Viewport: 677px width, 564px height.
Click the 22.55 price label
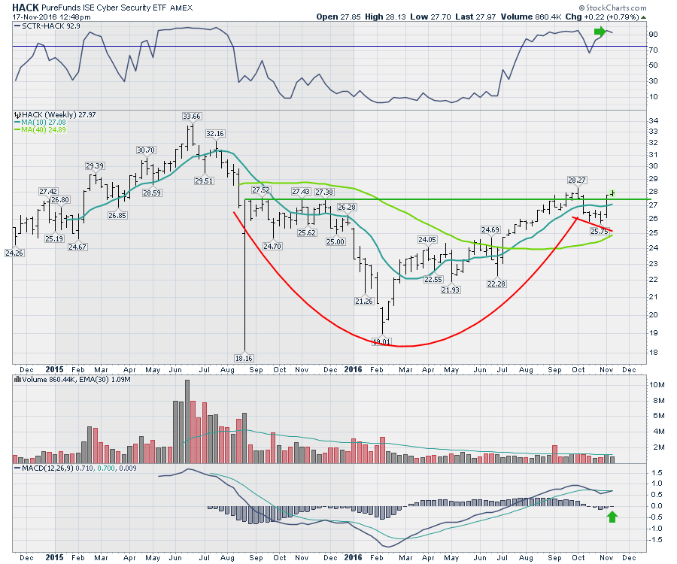pyautogui.click(x=433, y=280)
